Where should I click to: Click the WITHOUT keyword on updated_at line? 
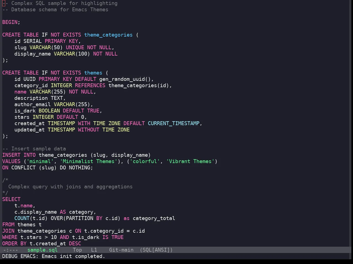(89, 130)
